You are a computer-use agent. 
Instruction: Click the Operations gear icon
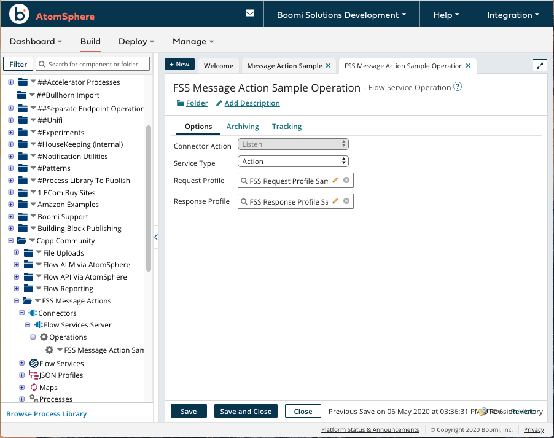click(44, 337)
